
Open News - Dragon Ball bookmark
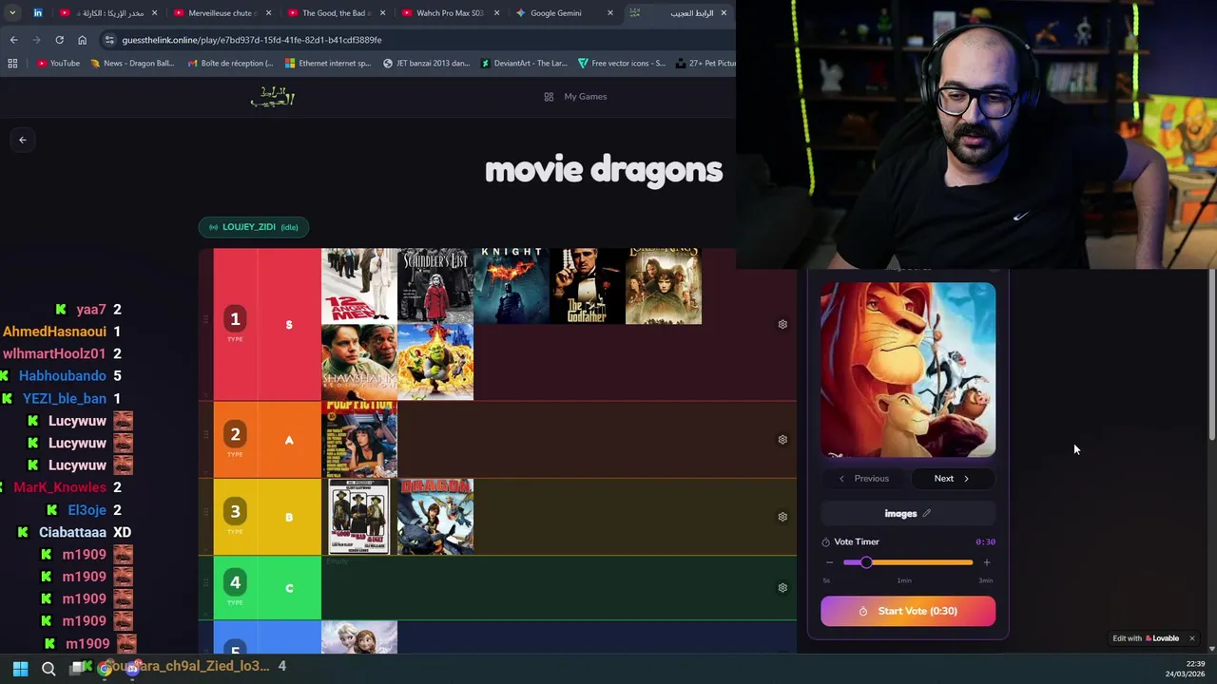click(x=132, y=64)
